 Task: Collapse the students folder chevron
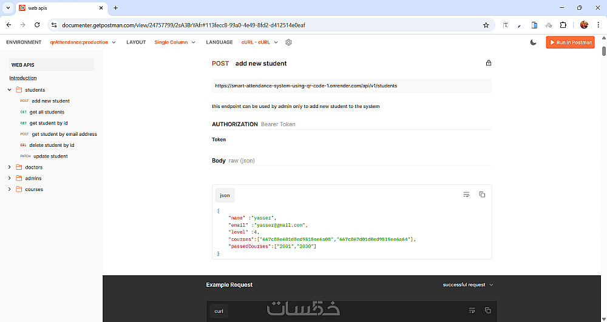tap(10, 90)
